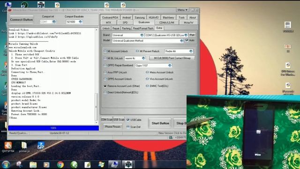Open the Oppo 1107 dropdown

[x=170, y=65]
